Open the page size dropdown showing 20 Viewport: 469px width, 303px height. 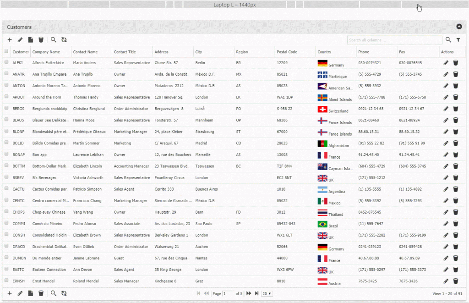pos(267,293)
